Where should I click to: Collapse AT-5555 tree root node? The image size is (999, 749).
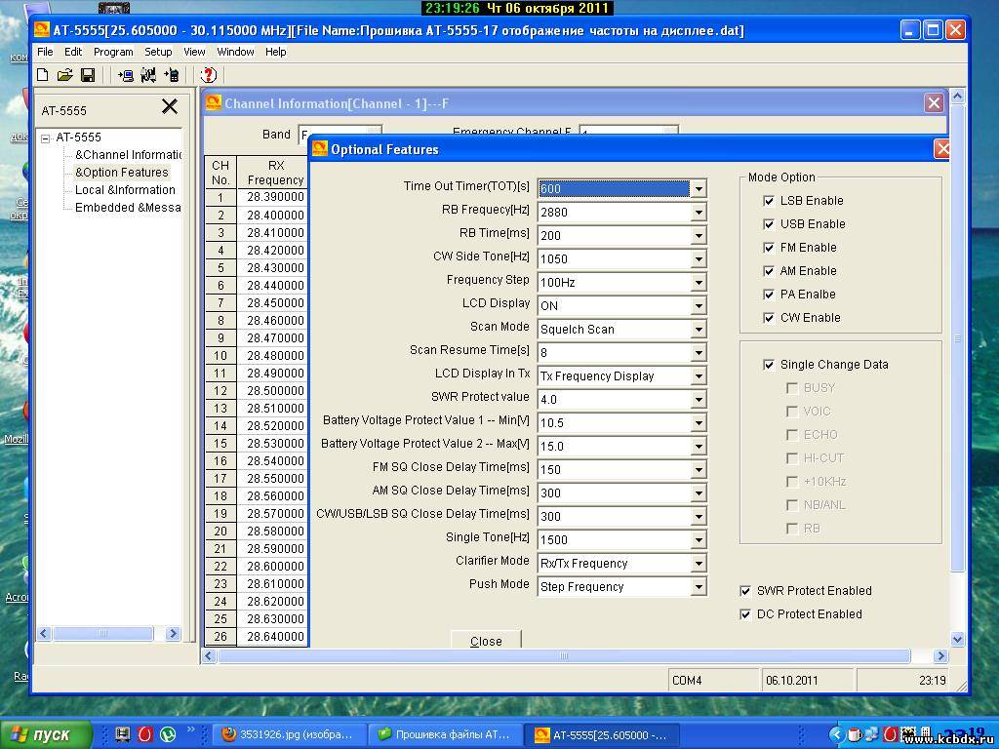pyautogui.click(x=45, y=138)
